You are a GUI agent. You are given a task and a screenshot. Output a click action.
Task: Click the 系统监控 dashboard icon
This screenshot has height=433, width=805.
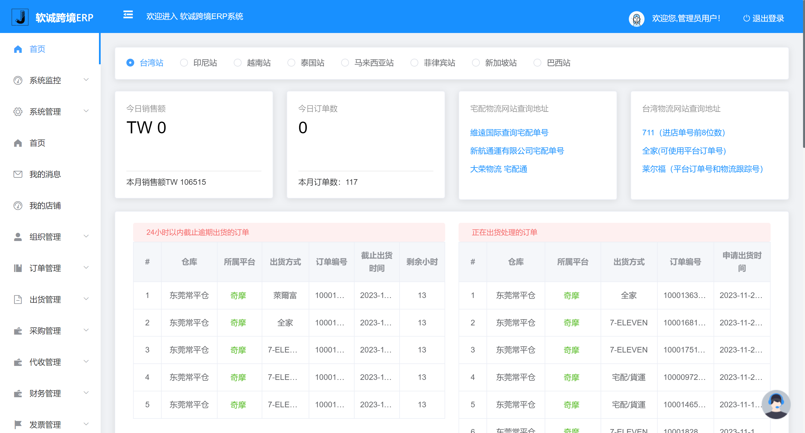(18, 80)
